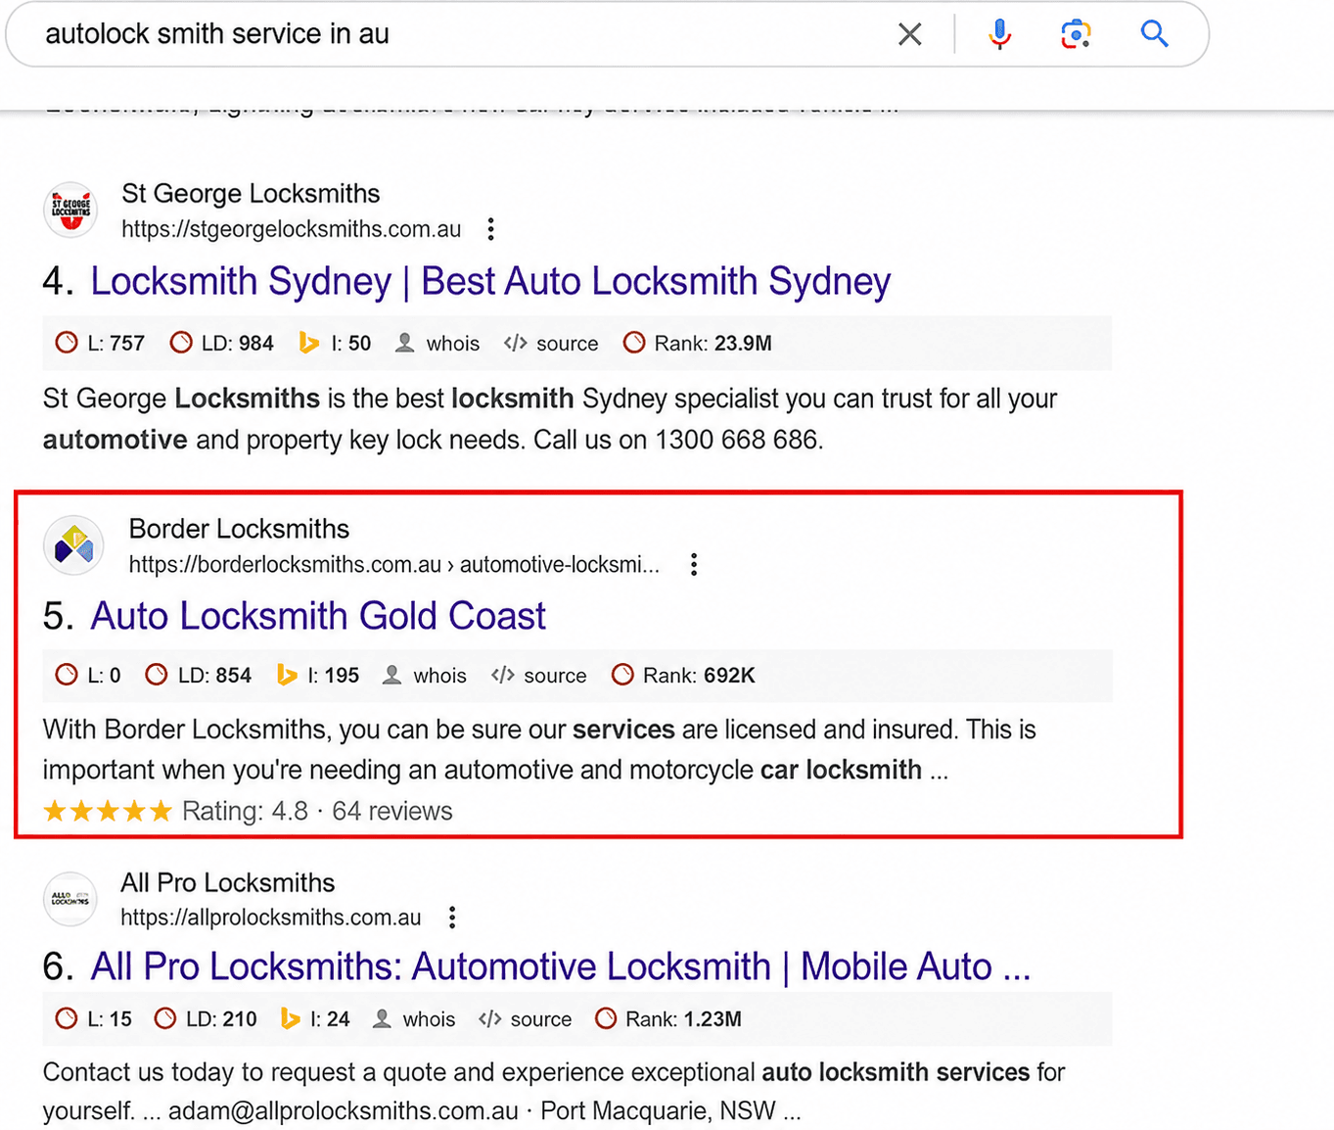The height and width of the screenshot is (1130, 1334).
Task: Open more options for the St George Locksmiths result
Action: coord(491,229)
